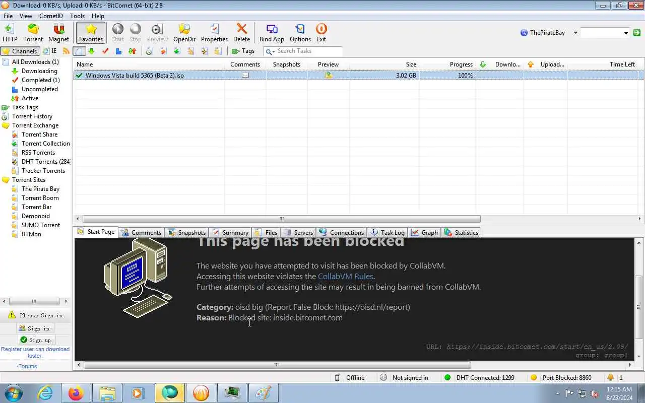645x403 pixels.
Task: Click the DHT Connected status indicator
Action: [x=479, y=377]
